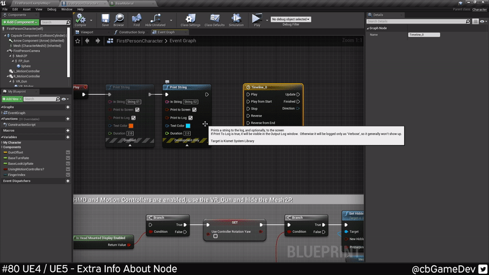Click the Find toolbar icon
The image size is (489, 275).
pyautogui.click(x=137, y=19)
